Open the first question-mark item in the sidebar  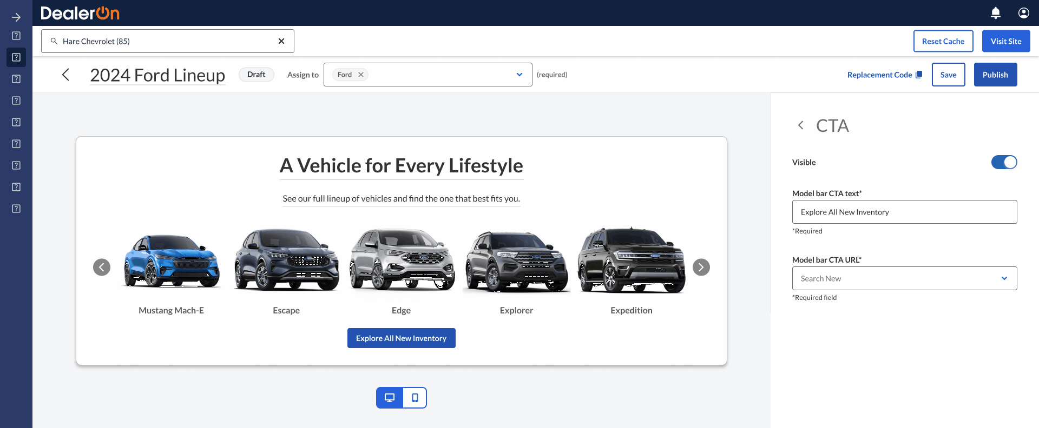tap(16, 36)
